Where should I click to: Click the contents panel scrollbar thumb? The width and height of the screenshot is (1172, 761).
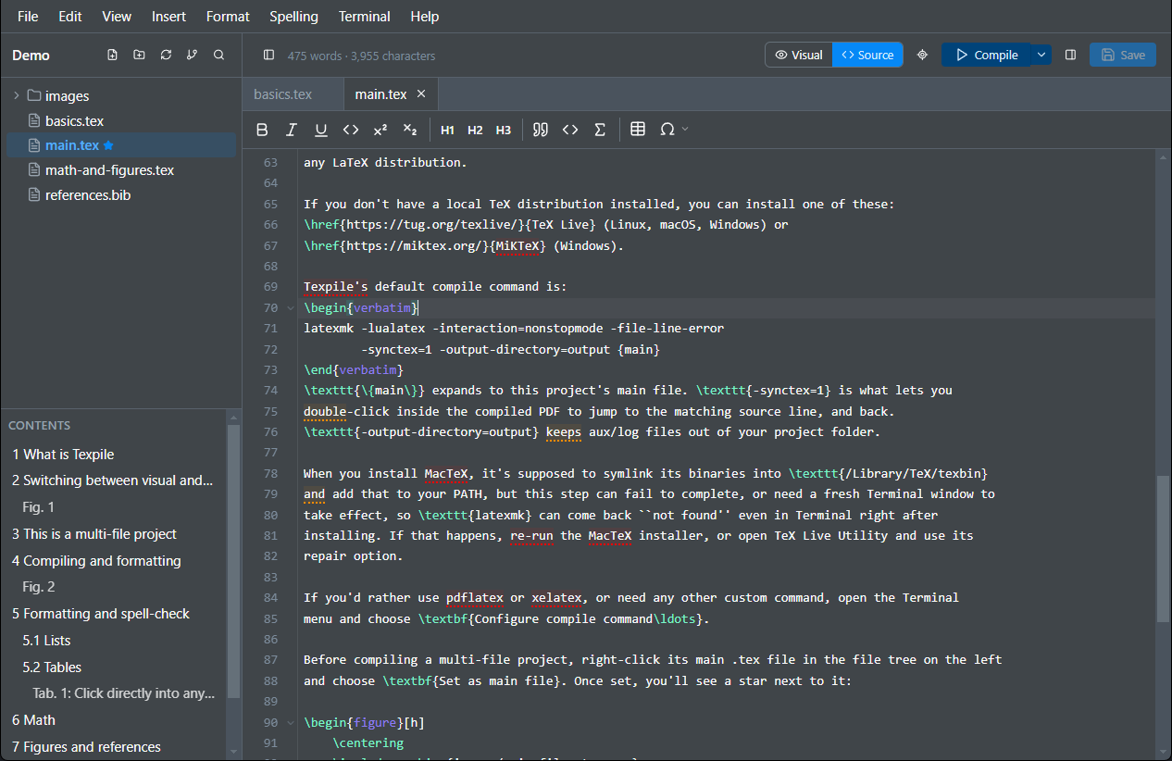coord(234,560)
